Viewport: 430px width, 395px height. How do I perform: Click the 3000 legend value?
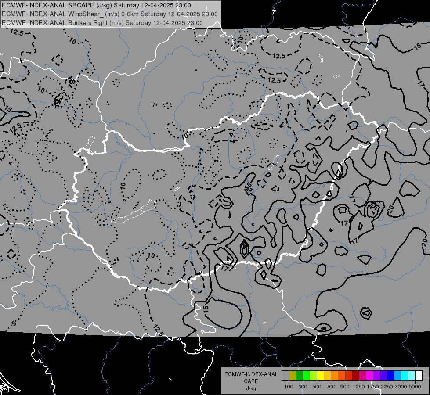[x=401, y=387]
